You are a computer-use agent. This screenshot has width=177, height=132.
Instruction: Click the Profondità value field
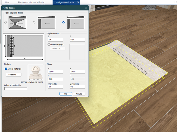click(x=55, y=87)
